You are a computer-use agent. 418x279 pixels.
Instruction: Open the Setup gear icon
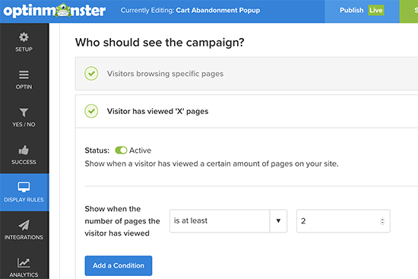click(24, 36)
